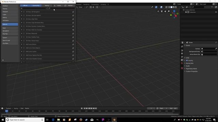Screen dimensions: 218x122
Task: Open the Preferences hamburger menu
Action: [3, 60]
